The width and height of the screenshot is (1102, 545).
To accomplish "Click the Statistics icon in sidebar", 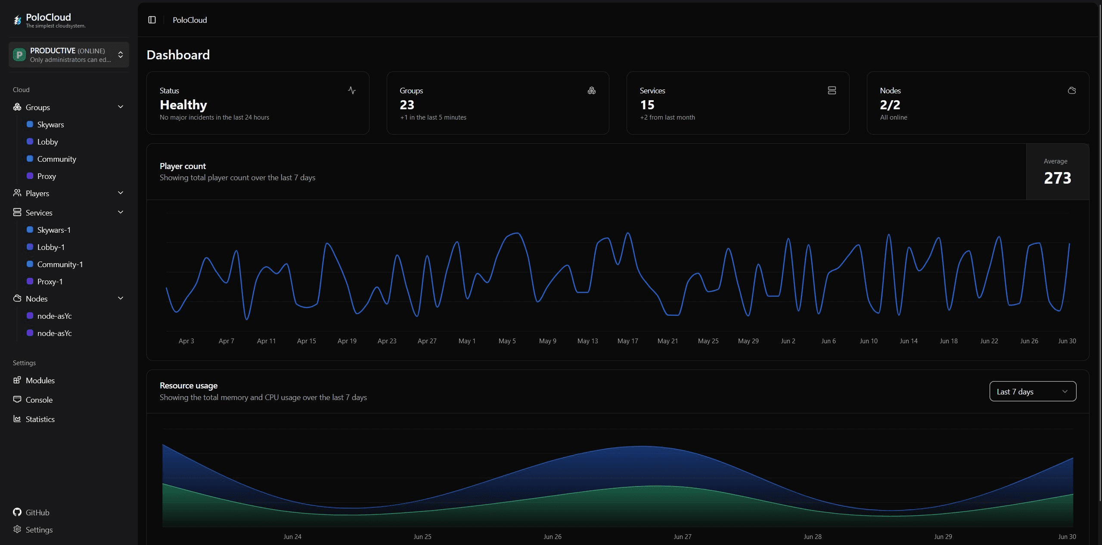I will [x=16, y=419].
